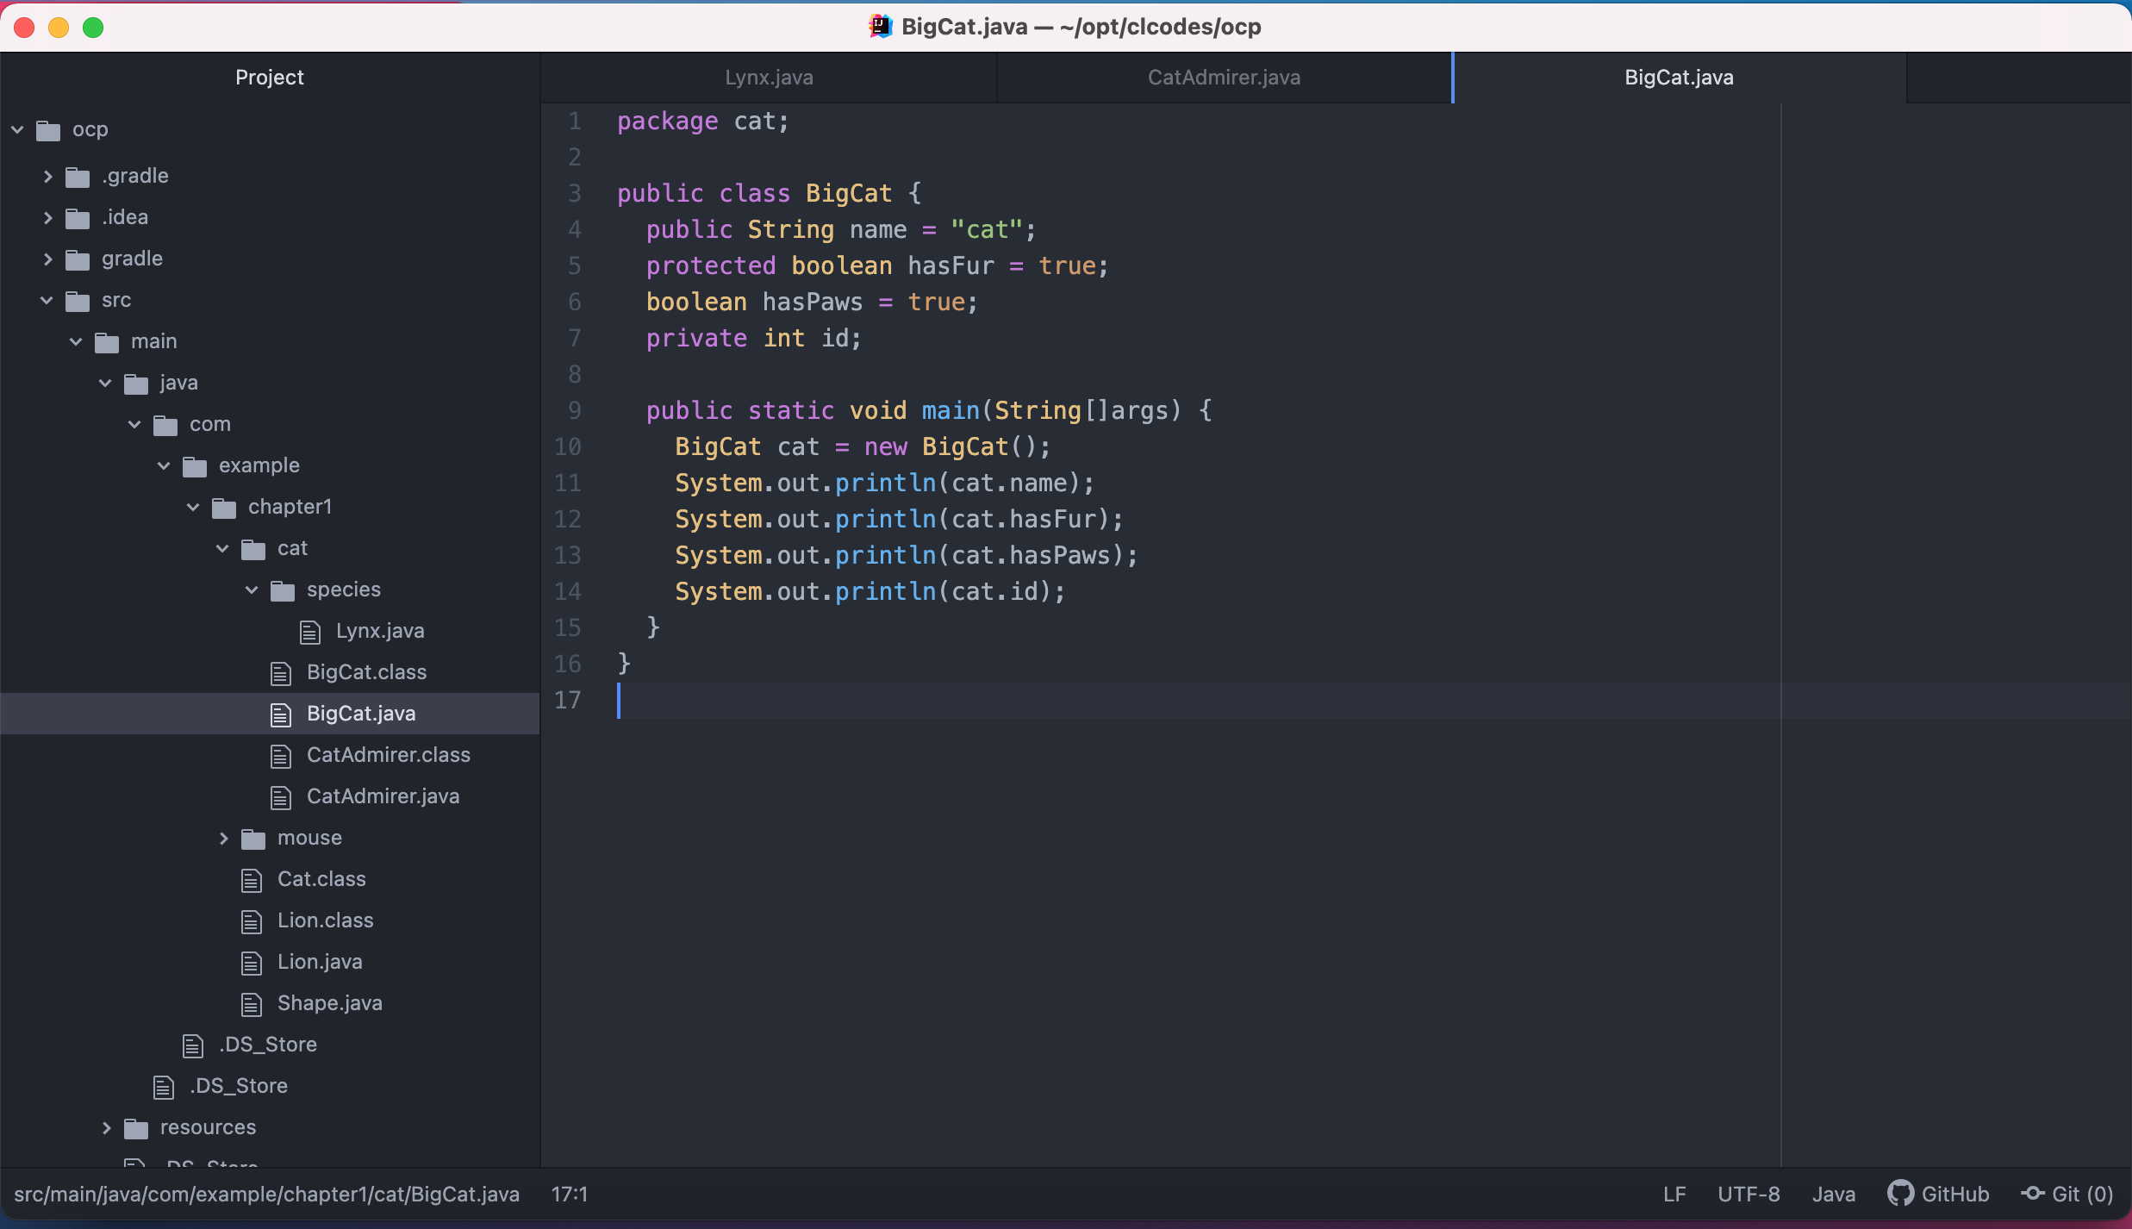The width and height of the screenshot is (2132, 1229).
Task: Click the ocp folder icon
Action: pos(48,131)
